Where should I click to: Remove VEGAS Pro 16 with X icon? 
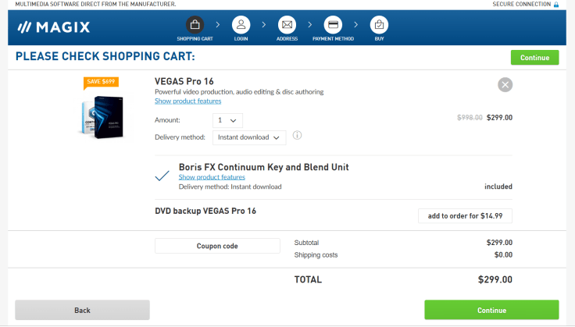pyautogui.click(x=505, y=85)
